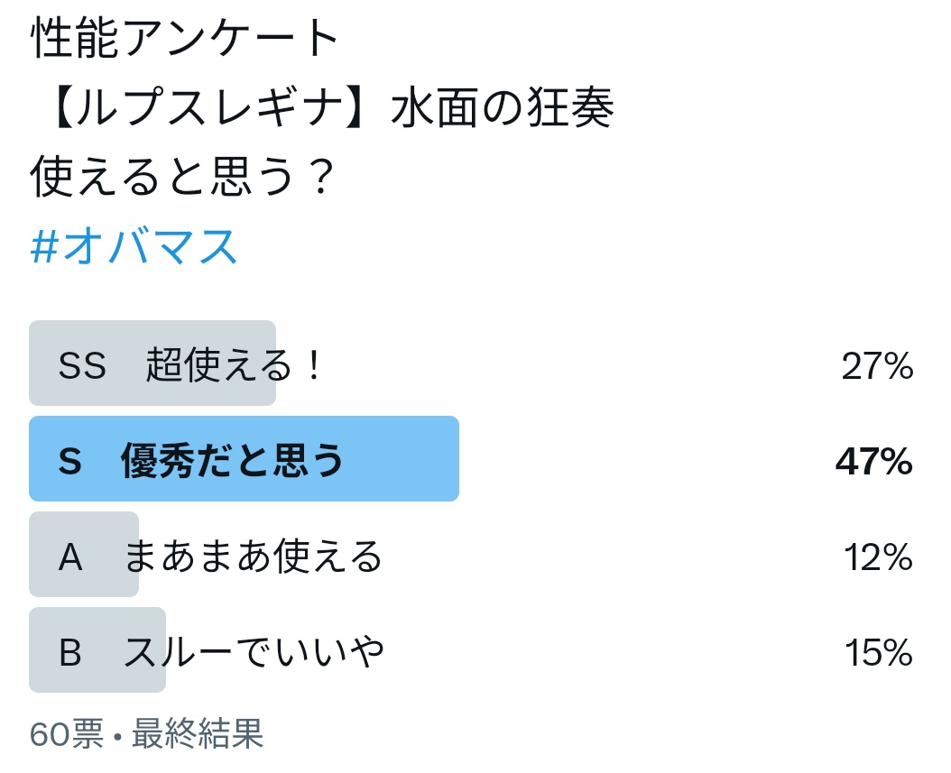
Task: Click the 水面の狂奏 title text
Action: [503, 107]
